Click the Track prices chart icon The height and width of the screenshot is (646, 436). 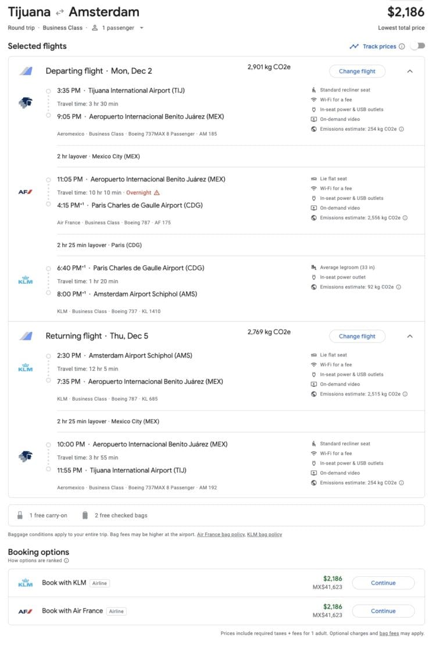[355, 45]
